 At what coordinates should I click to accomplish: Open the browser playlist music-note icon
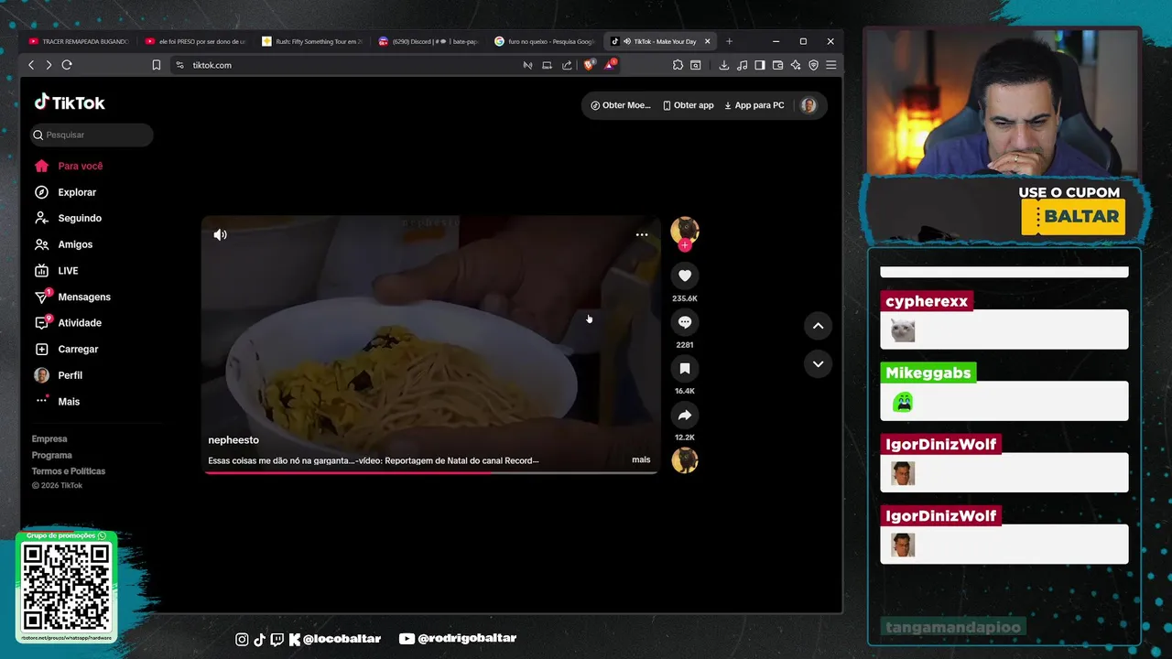[x=742, y=65]
